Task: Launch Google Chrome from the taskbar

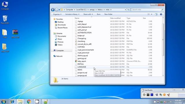Action: coord(29,101)
